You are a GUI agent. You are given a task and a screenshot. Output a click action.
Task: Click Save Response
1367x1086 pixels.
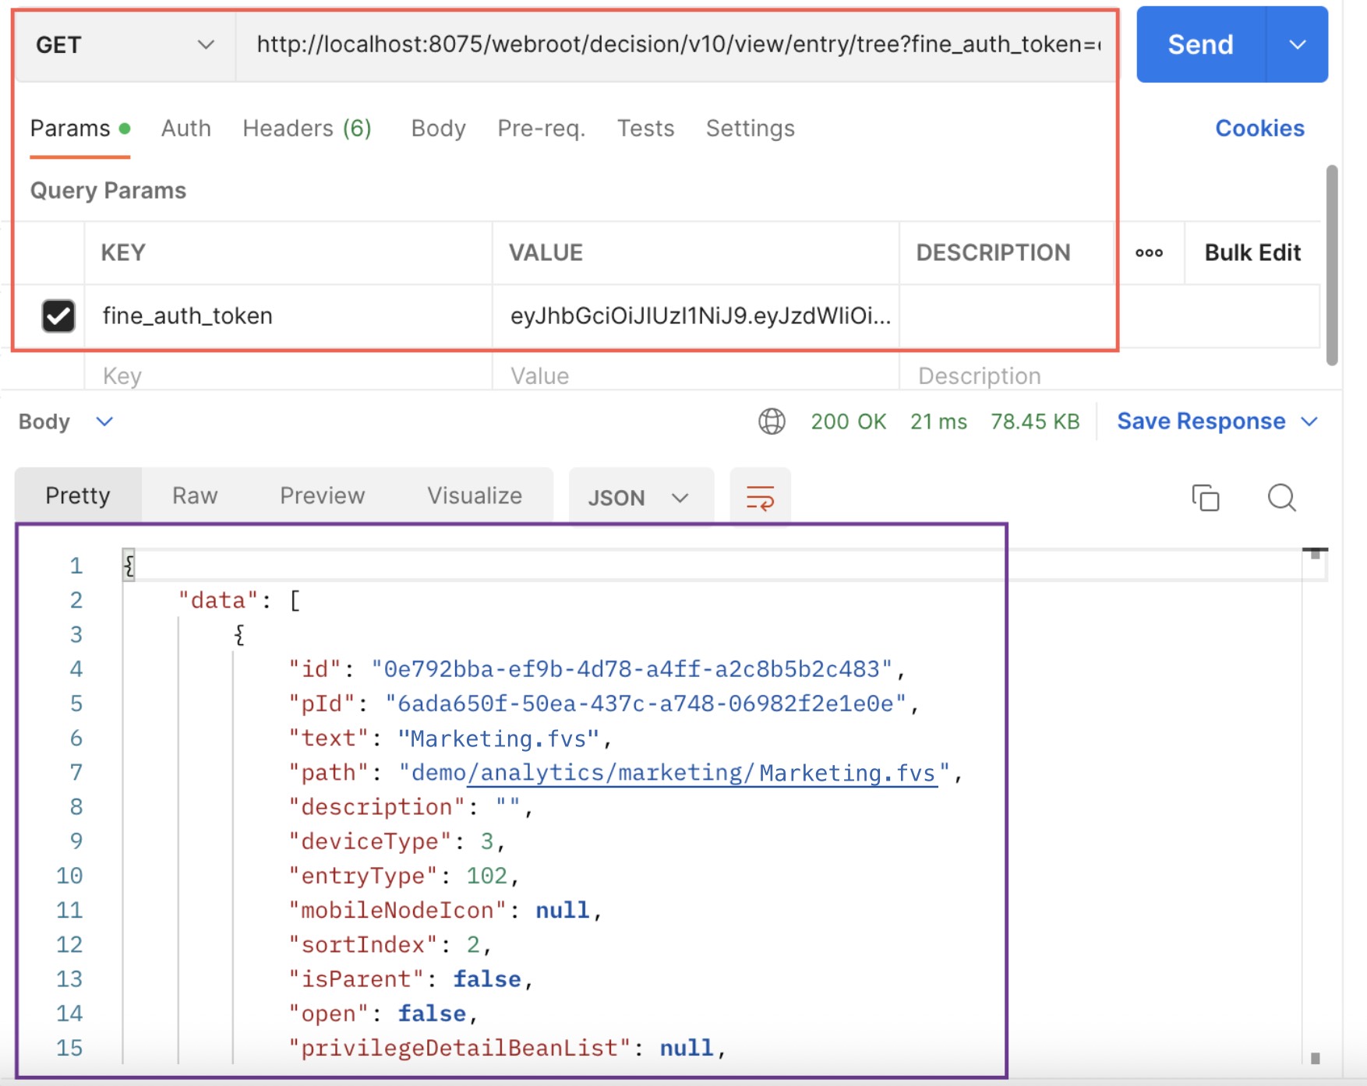click(x=1201, y=421)
